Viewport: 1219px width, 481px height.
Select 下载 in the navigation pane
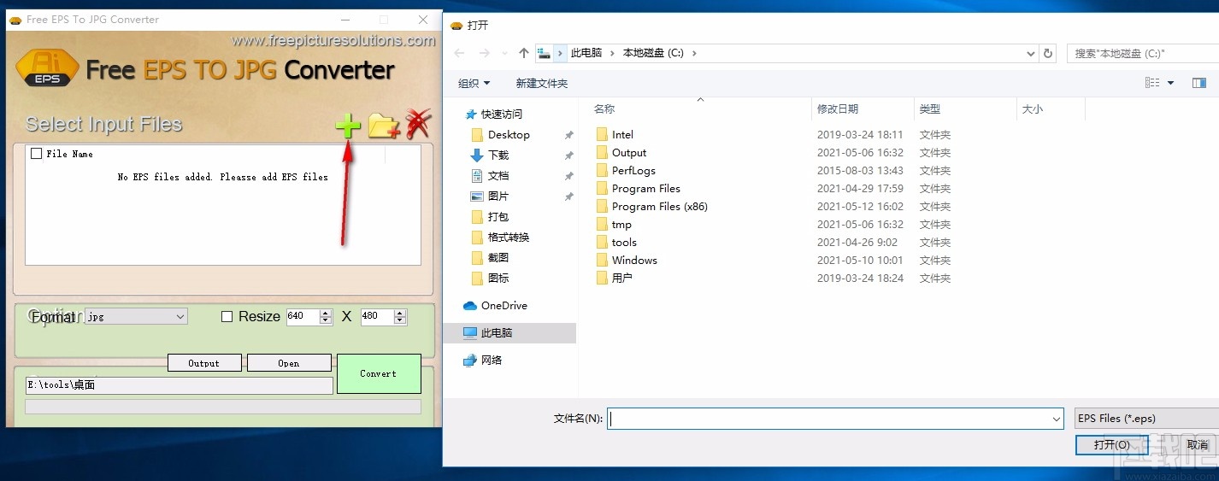[x=498, y=155]
